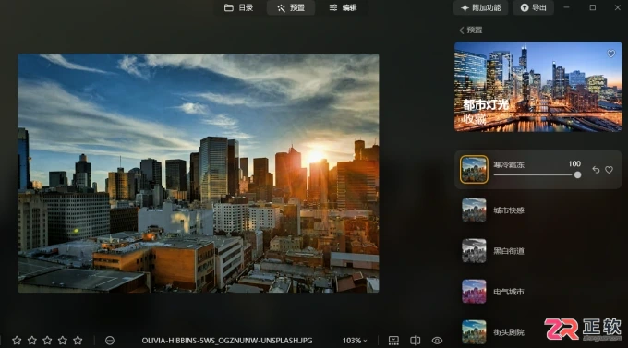Reset the 寒冷霜冻 preset with undo arrow
The width and height of the screenshot is (628, 348).
click(x=596, y=170)
